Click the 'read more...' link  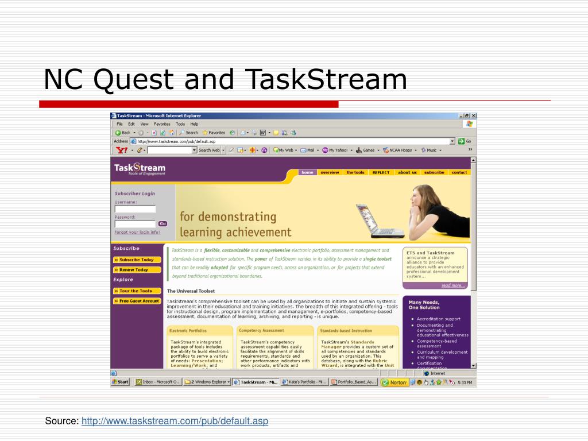coord(453,286)
